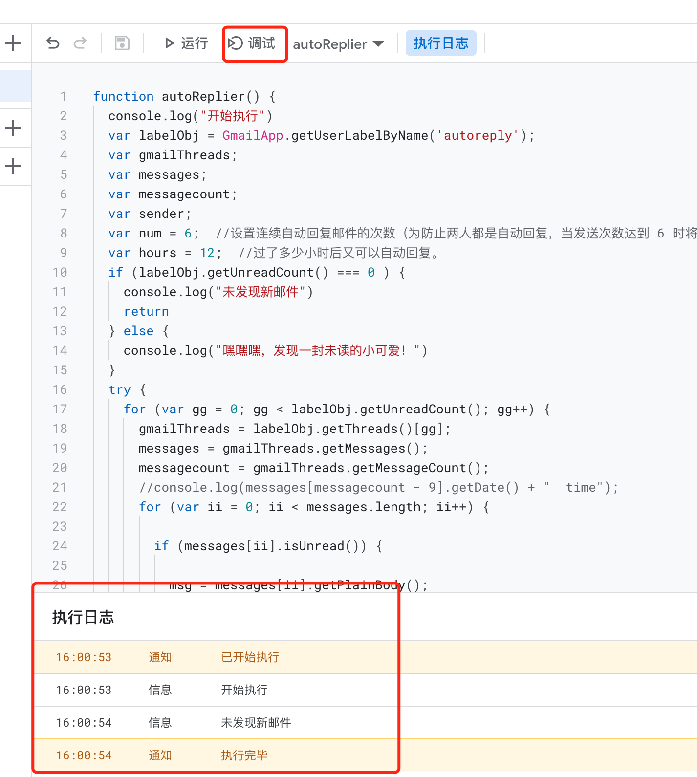Click line number 10 in gutter
697x777 pixels.
(60, 272)
